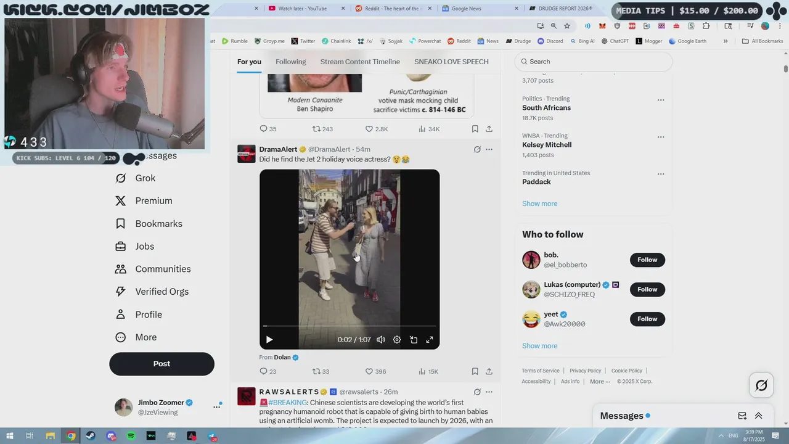Bookmark the DramaAlert post
Viewport: 789px width, 444px height.
tap(475, 371)
